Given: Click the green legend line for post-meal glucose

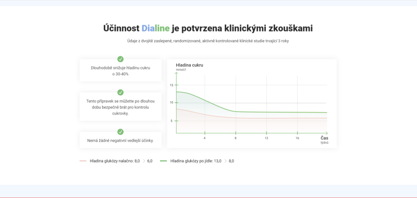Looking at the screenshot, I should (164, 161).
